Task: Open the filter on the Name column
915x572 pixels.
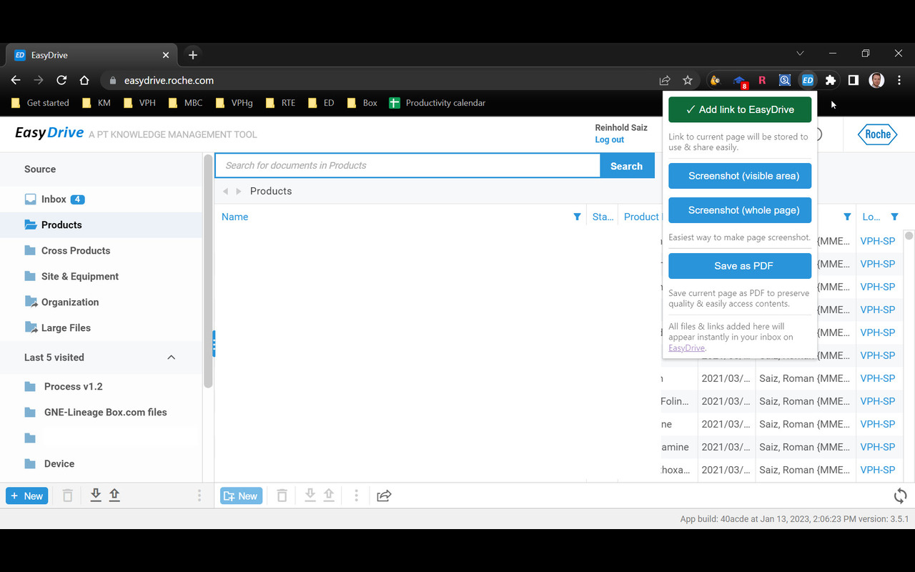Action: click(x=577, y=216)
